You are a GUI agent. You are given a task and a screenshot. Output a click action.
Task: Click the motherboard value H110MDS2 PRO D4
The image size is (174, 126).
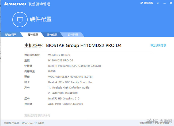(60, 60)
